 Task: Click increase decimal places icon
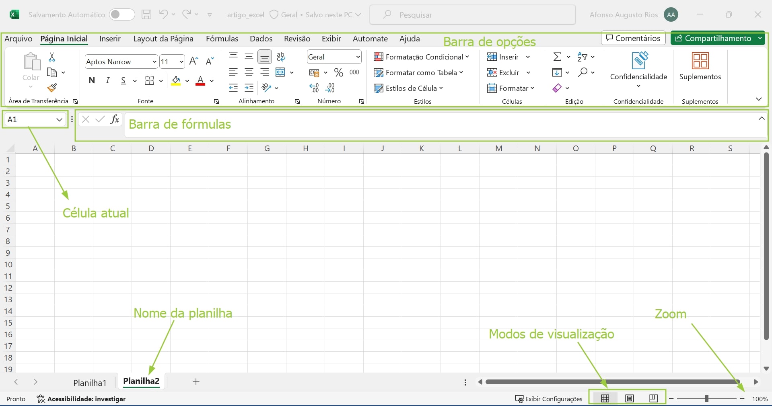pos(314,88)
